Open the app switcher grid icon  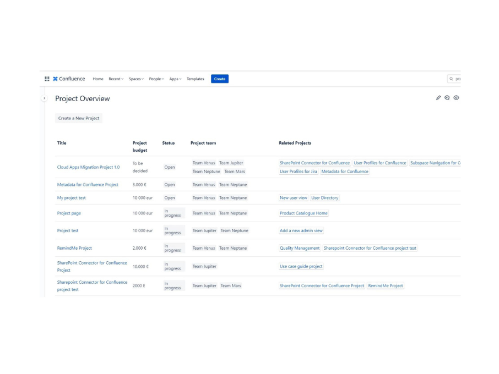47,79
